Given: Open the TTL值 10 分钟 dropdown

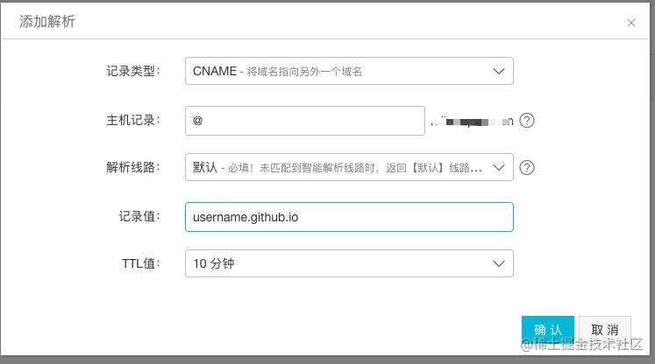Looking at the screenshot, I should pos(349,263).
